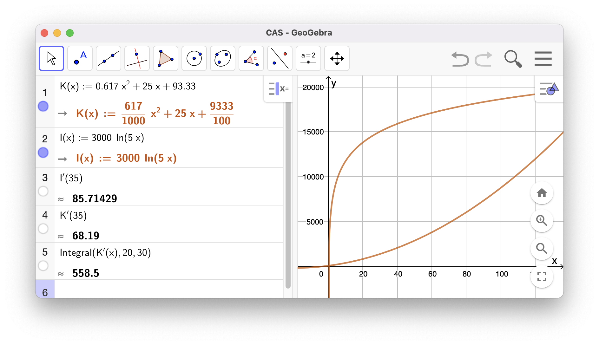Show row 3 I'(35) object marker
The image size is (599, 345).
point(43,191)
